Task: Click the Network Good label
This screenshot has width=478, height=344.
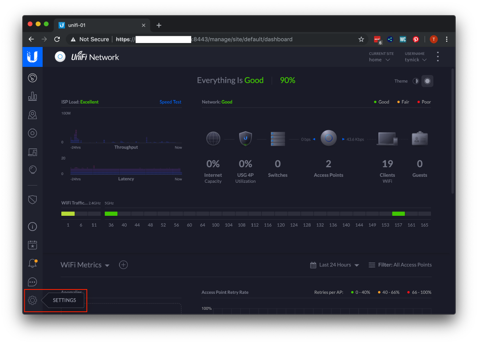Action: [x=217, y=102]
